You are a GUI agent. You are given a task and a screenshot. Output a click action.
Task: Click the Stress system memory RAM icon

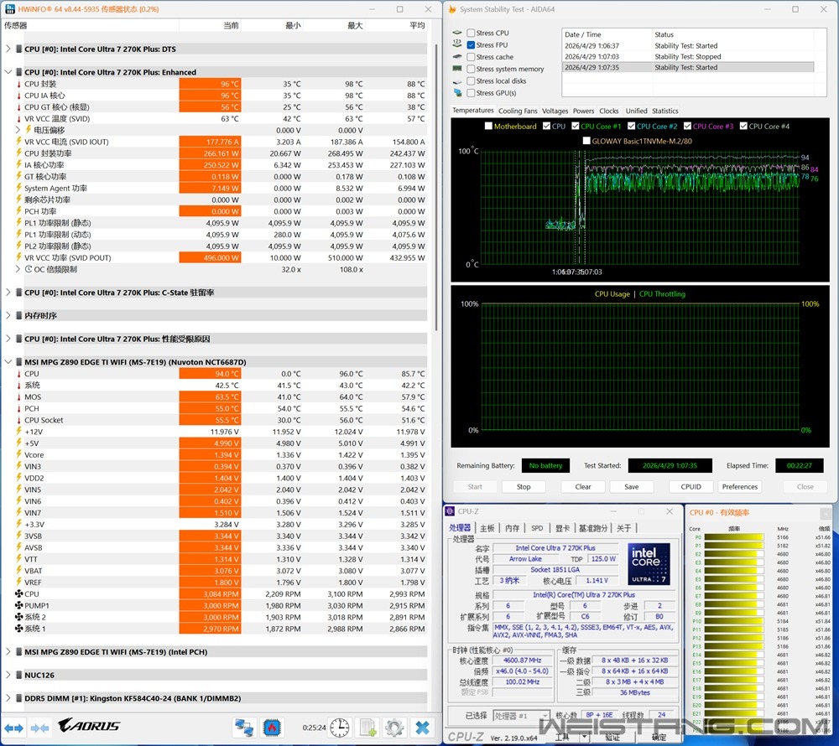pos(457,69)
